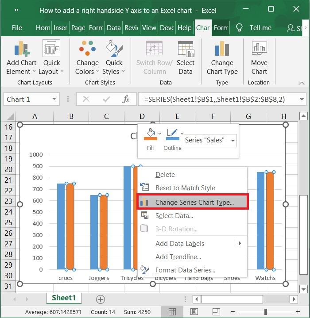The height and width of the screenshot is (318, 310).
Task: Switch to Normal view in status bar
Action: [173, 312]
